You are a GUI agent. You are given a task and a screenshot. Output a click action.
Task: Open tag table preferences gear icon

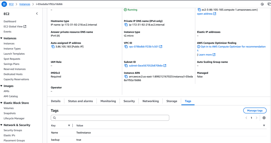pos(264,118)
